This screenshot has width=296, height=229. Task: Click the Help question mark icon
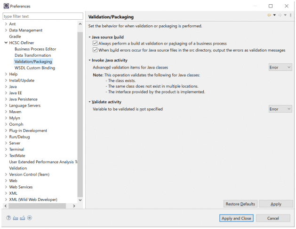point(8,218)
